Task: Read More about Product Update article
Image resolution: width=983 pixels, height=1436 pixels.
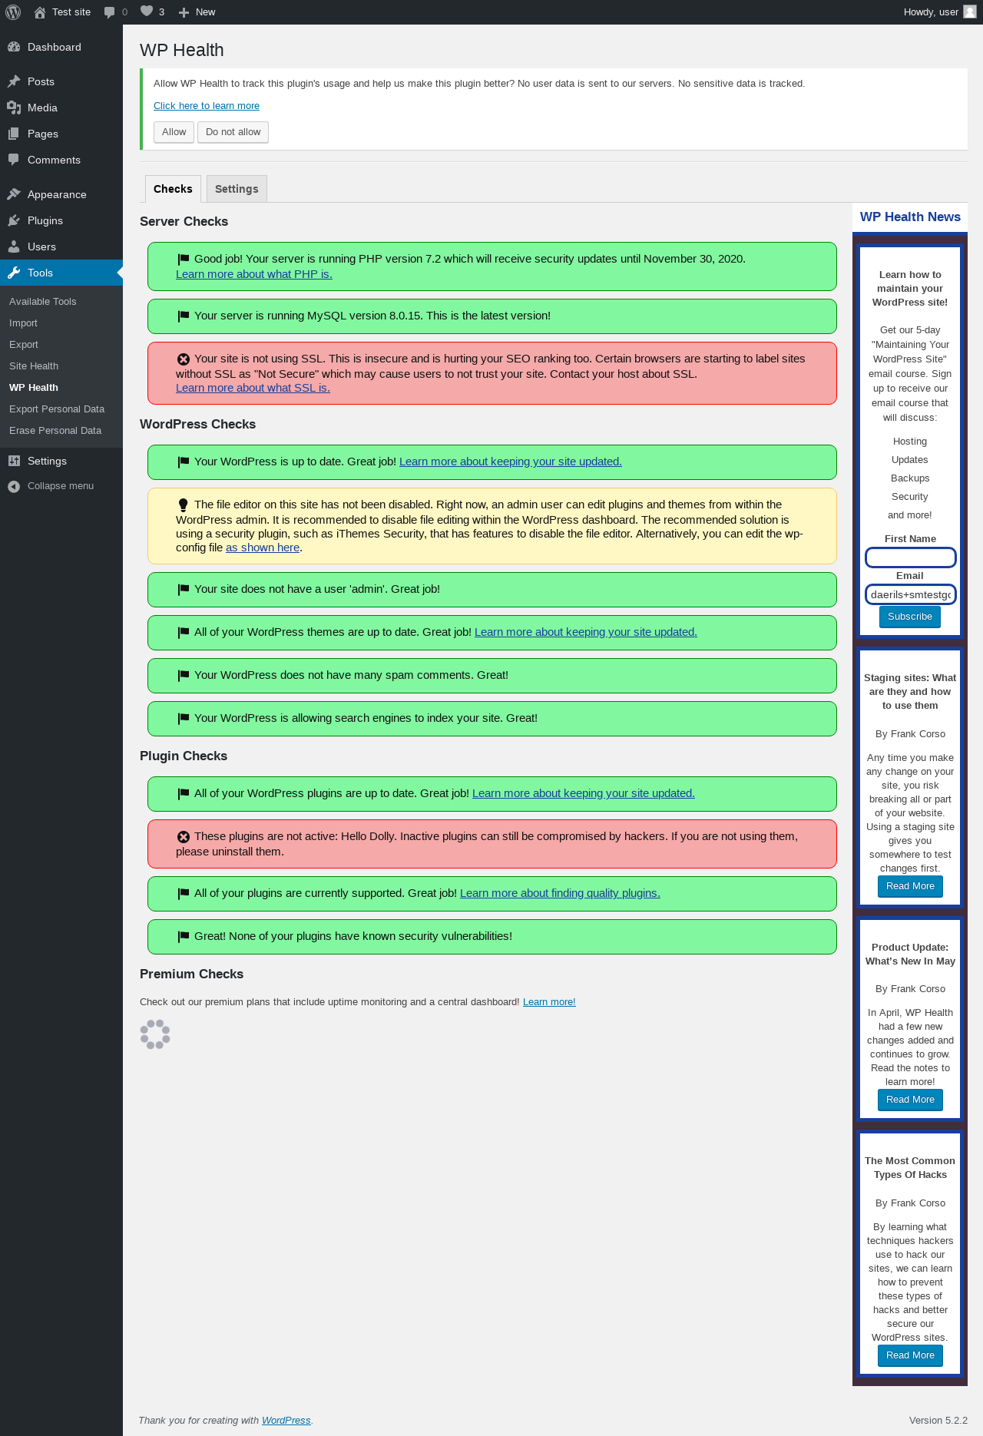Action: (910, 1100)
